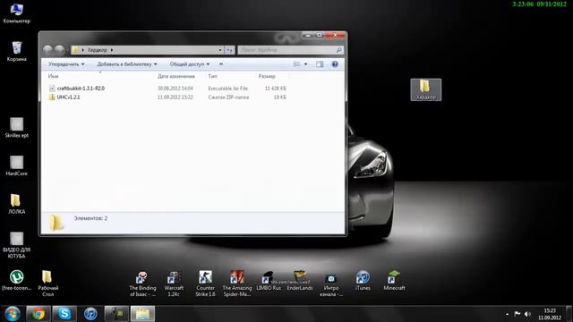Open the Добавить в библиотеку dropdown
Image resolution: width=573 pixels, height=322 pixels.
coord(127,64)
